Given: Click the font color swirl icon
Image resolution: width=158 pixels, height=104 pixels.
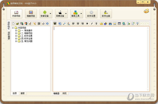Looking at the screenshot, I should (106, 24).
